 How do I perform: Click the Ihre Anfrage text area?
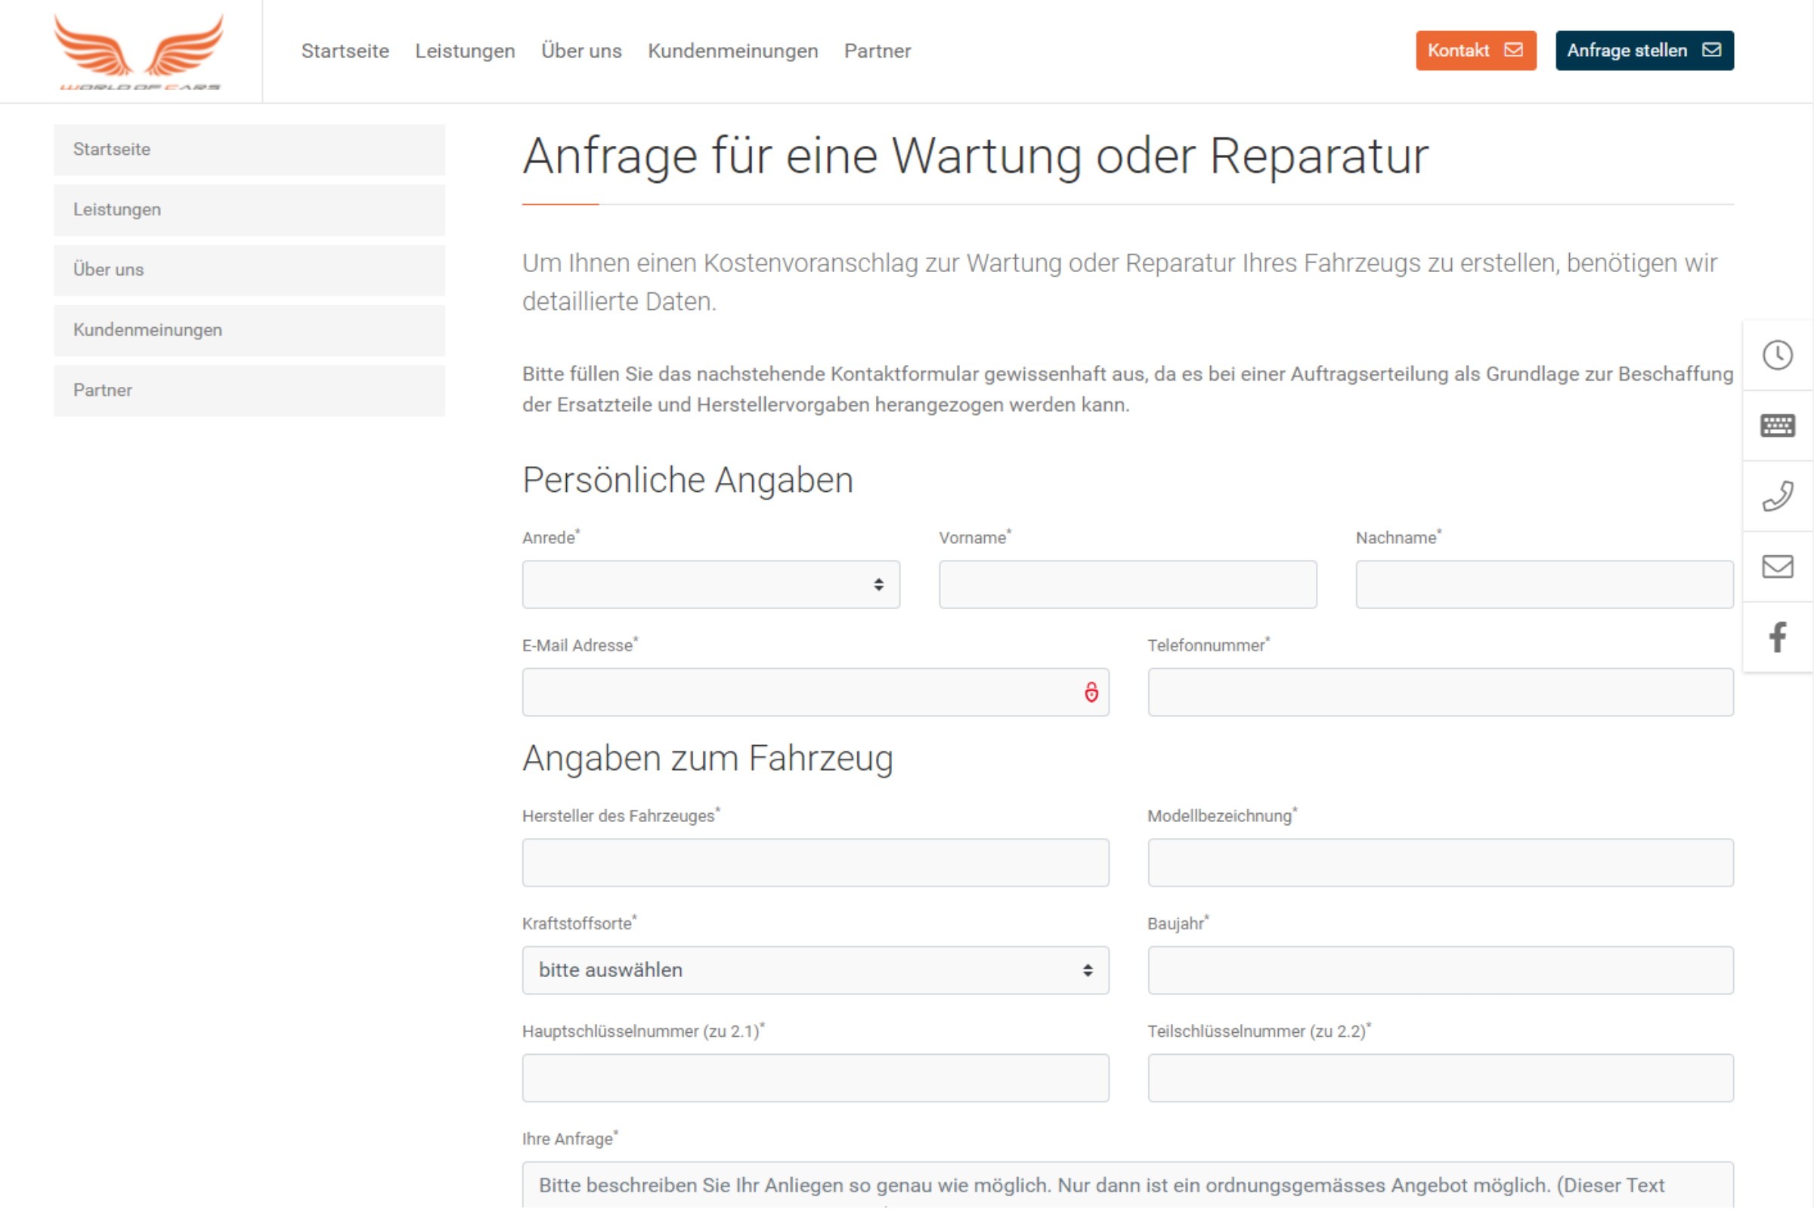tap(1127, 1185)
